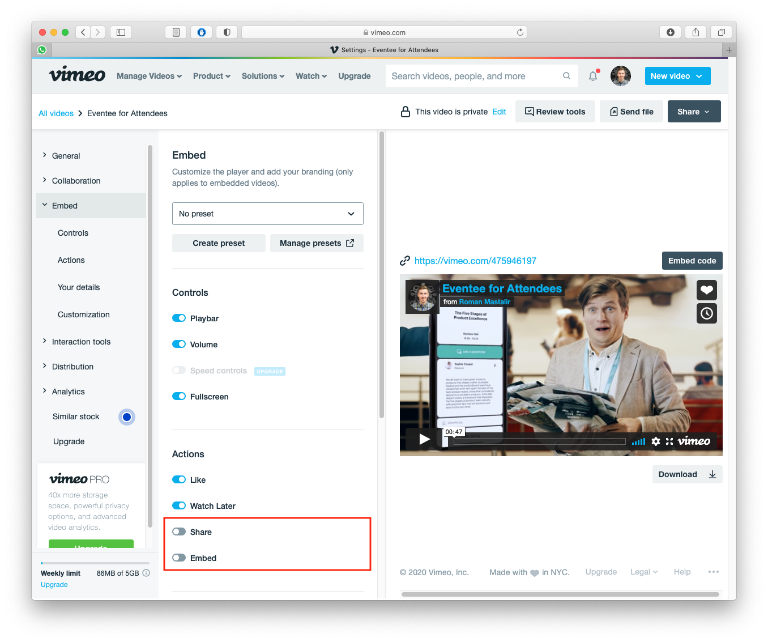
Task: Open the Watch menu
Action: (311, 76)
